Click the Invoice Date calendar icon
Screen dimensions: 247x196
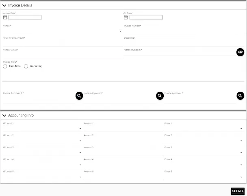click(x=5, y=18)
